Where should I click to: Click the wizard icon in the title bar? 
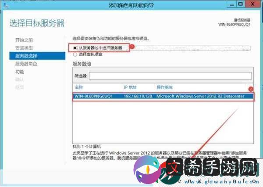pos(6,5)
